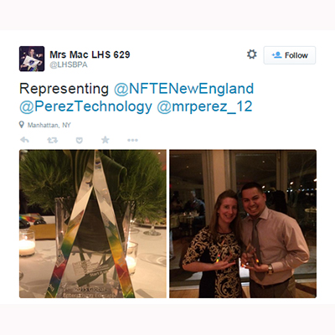Image resolution: width=335 pixels, height=335 pixels.
Task: Click the reply arrow icon
Action: 24,140
